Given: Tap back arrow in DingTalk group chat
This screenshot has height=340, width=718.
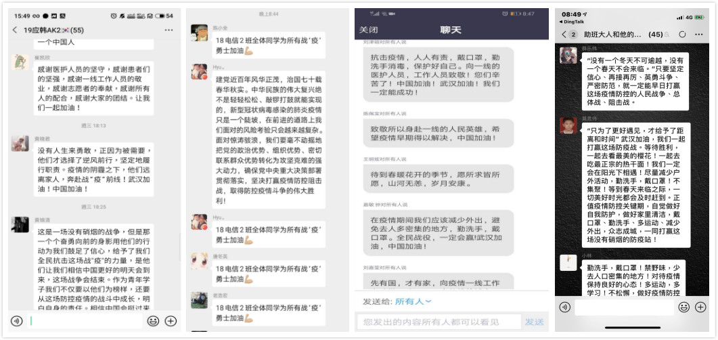Looking at the screenshot, I should [x=564, y=35].
